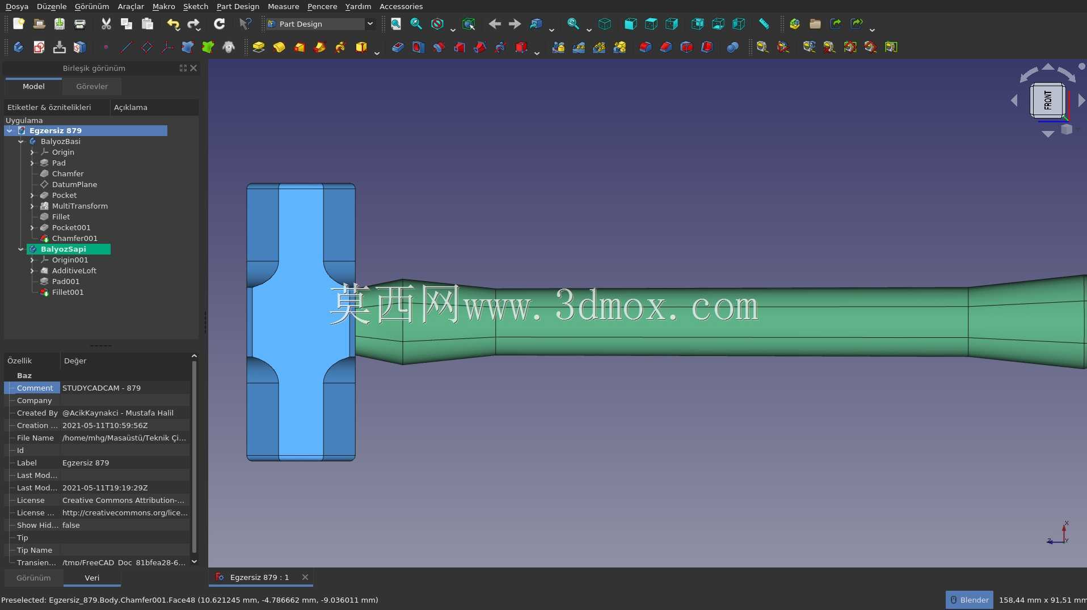Click the Company property value field
This screenshot has height=610, width=1087.
[125, 400]
